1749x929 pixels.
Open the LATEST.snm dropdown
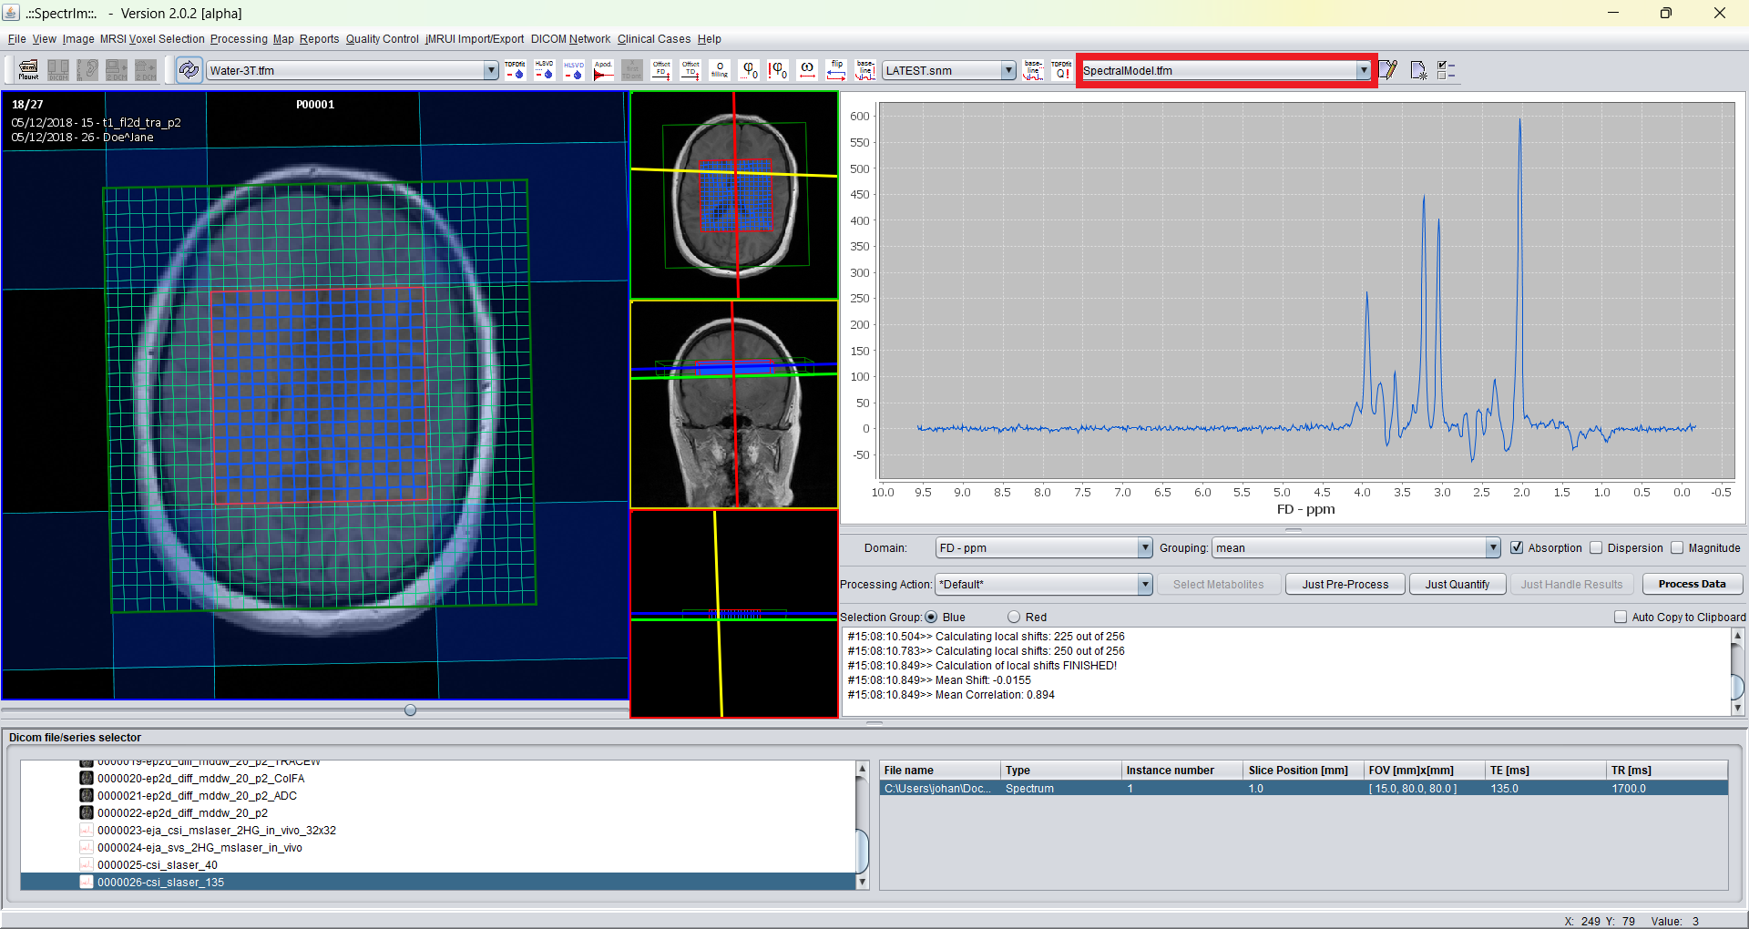click(x=1008, y=70)
